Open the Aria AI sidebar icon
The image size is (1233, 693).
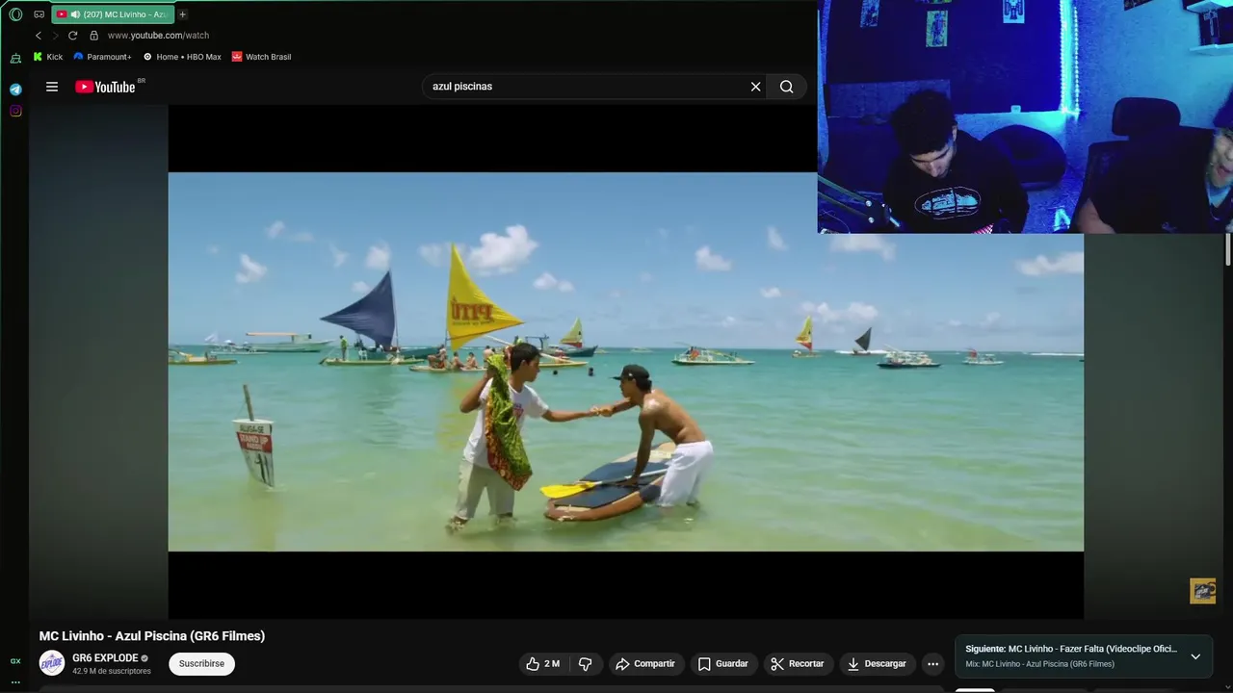point(15,59)
